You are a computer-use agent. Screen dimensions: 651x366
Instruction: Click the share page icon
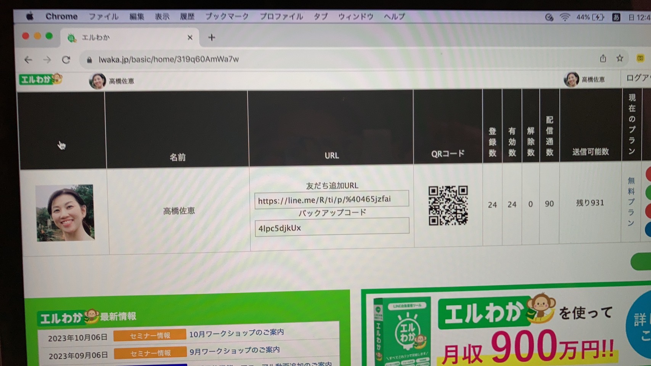point(603,58)
